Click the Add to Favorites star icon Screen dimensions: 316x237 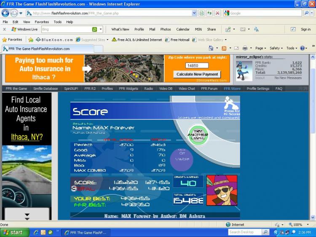point(31,40)
